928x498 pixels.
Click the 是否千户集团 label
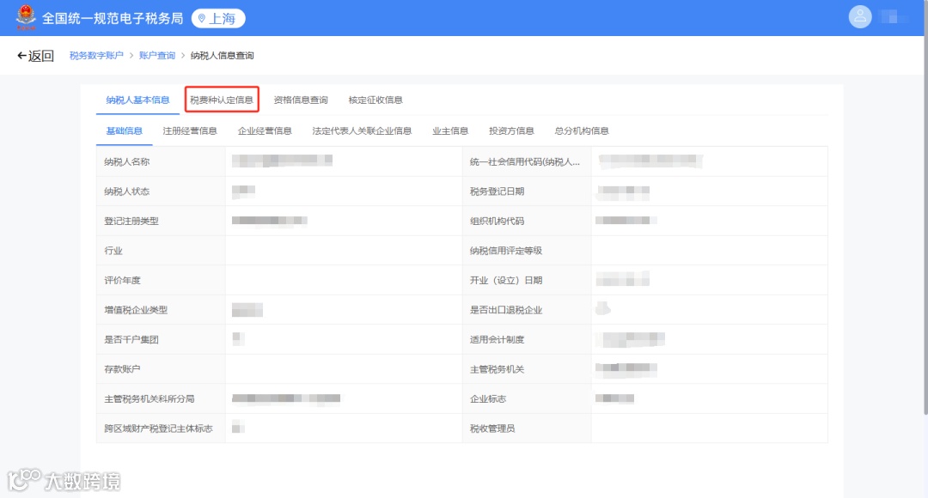[x=131, y=339]
